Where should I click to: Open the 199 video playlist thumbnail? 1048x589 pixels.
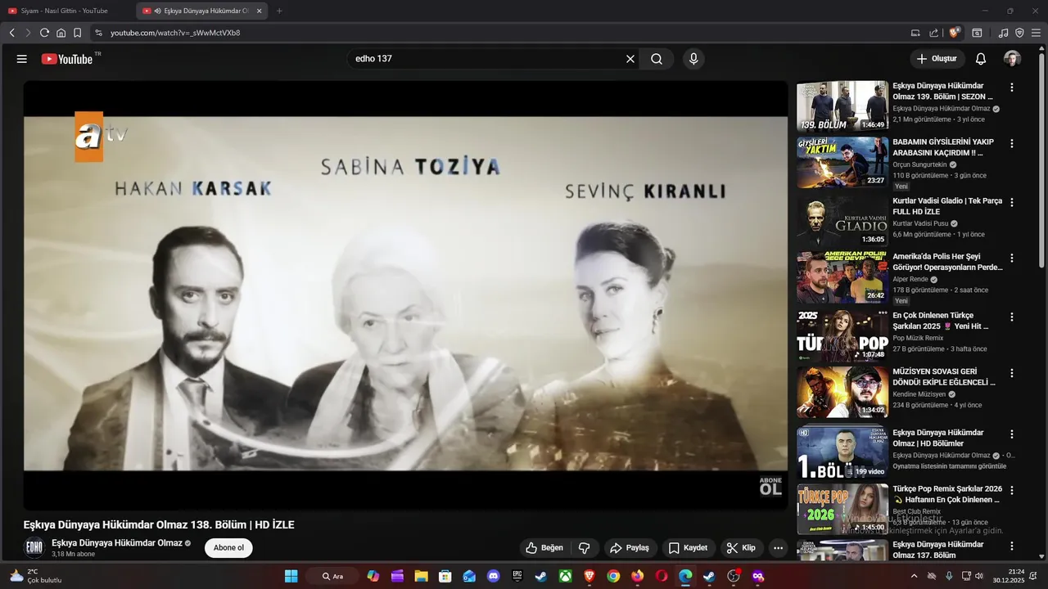pyautogui.click(x=842, y=452)
